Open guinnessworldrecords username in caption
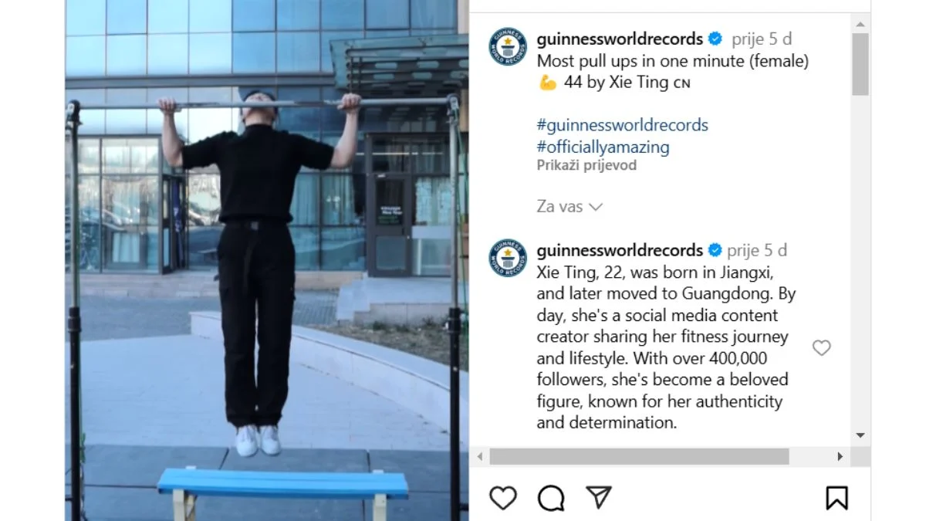 (x=620, y=39)
